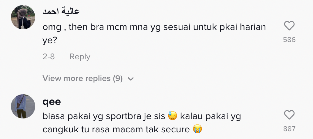Click the word 'ye?' in the first comment
This screenshot has height=139, width=313.
pyautogui.click(x=50, y=40)
